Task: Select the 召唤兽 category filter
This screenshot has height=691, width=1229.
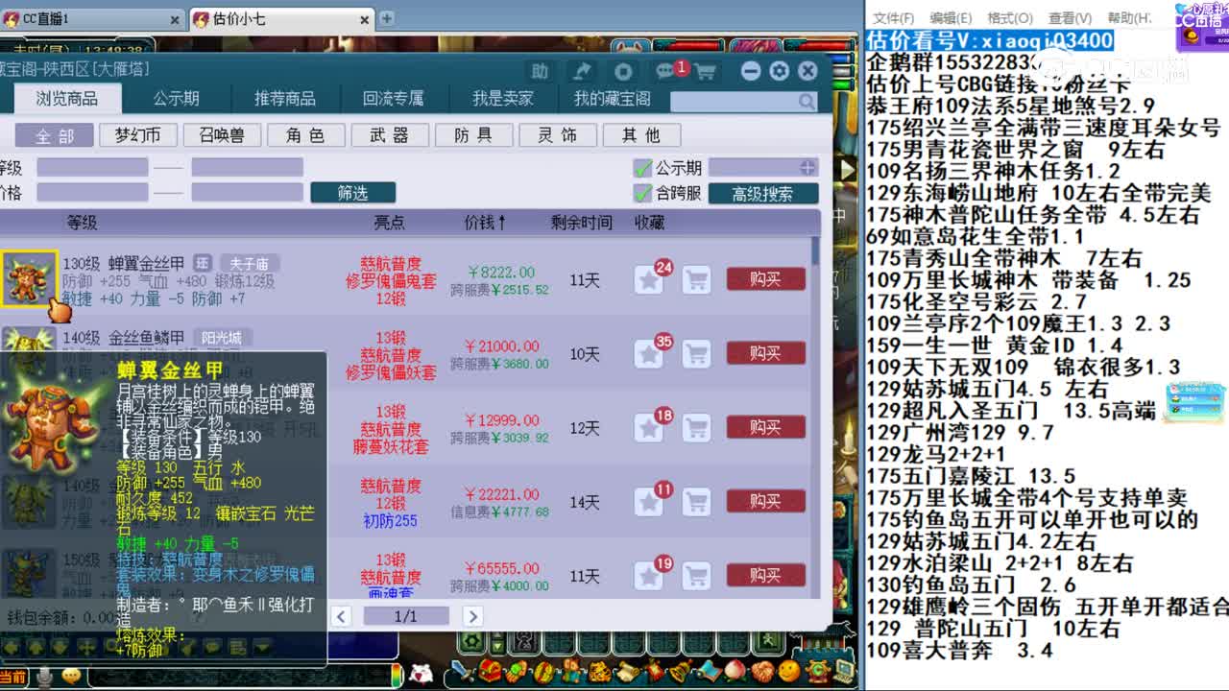Action: click(x=222, y=135)
